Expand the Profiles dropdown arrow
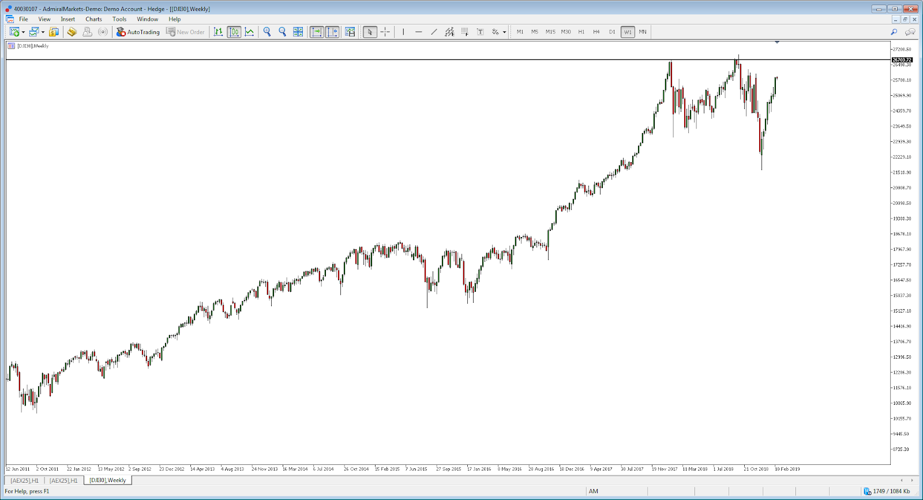Viewport: 923px width, 500px height. [43, 32]
